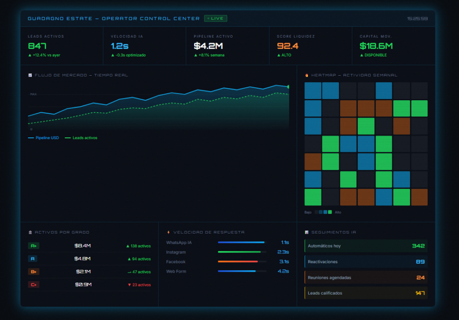The height and width of the screenshot is (320, 459).
Task: Open the Reuniones agendadas row
Action: [366, 277]
